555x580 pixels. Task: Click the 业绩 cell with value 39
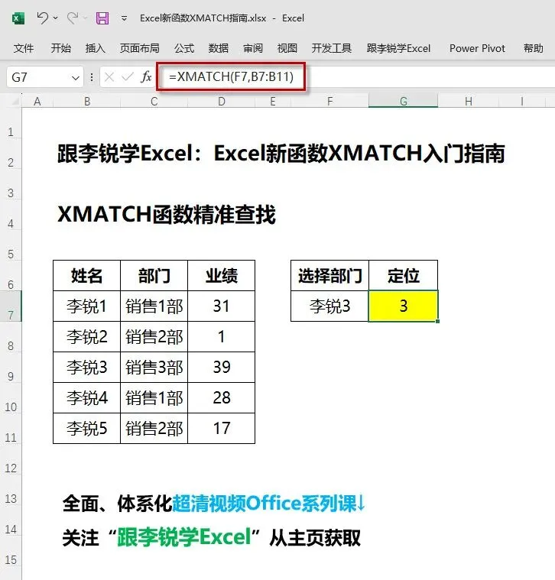[221, 368]
